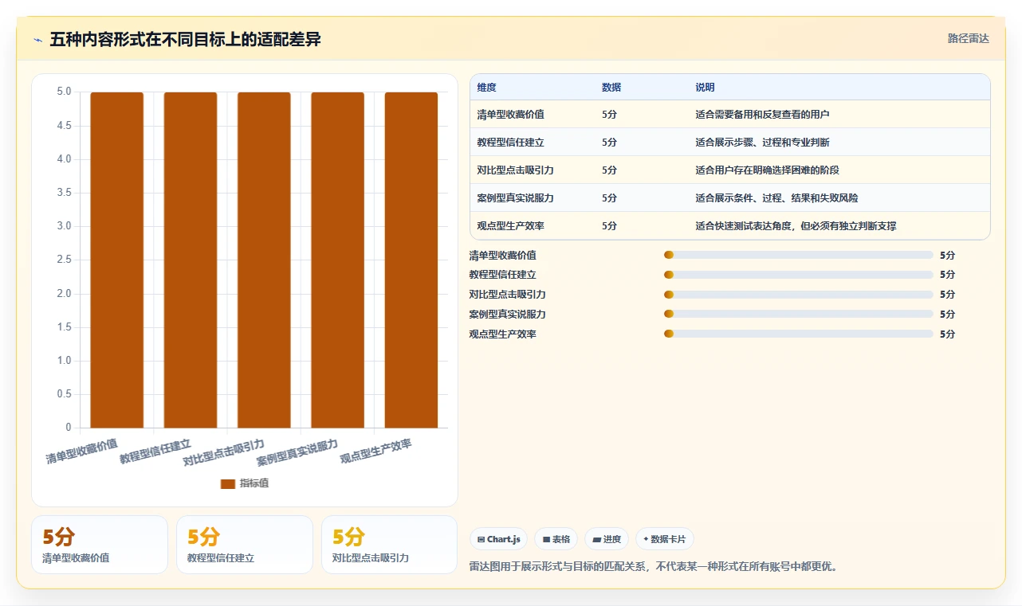Click the 维度 column header
Viewport: 1022px width, 606px height.
click(x=486, y=88)
